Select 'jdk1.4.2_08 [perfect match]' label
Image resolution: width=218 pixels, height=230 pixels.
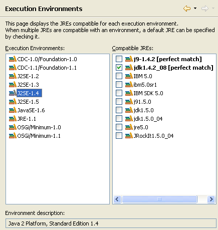173,68
